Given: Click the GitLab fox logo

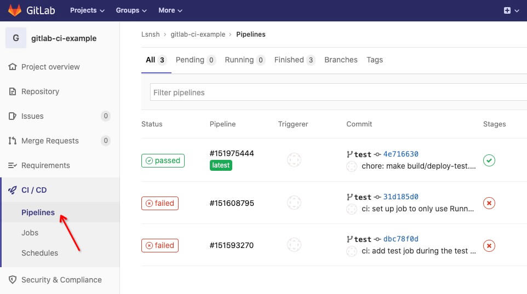Looking at the screenshot, I should (x=14, y=10).
